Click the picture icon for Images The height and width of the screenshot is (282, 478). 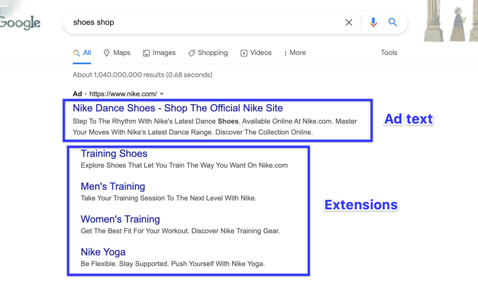pos(146,53)
